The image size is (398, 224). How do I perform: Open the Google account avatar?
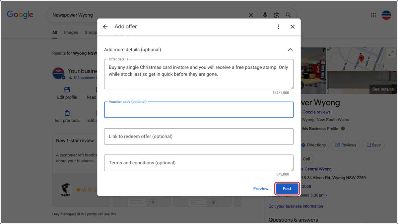[x=386, y=15]
